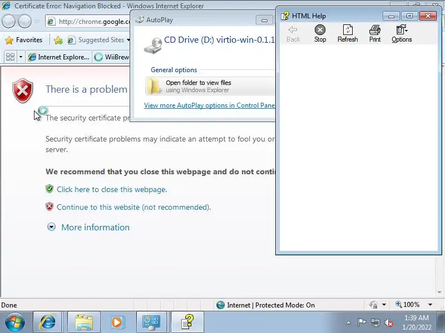Viewport: 445px width, 333px height.
Task: Click the Quick Tabs grid icon
Action: (10, 57)
